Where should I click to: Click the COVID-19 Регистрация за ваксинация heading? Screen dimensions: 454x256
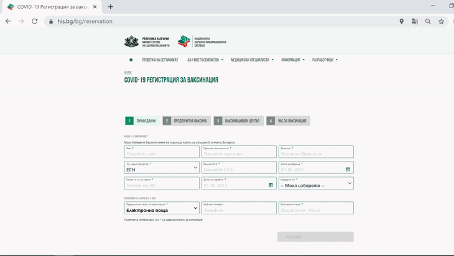(171, 80)
